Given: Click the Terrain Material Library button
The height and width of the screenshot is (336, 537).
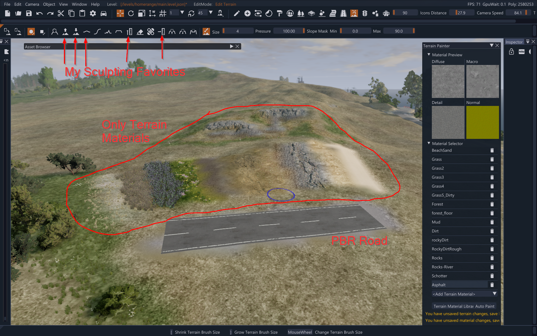Looking at the screenshot, I should pyautogui.click(x=453, y=306).
